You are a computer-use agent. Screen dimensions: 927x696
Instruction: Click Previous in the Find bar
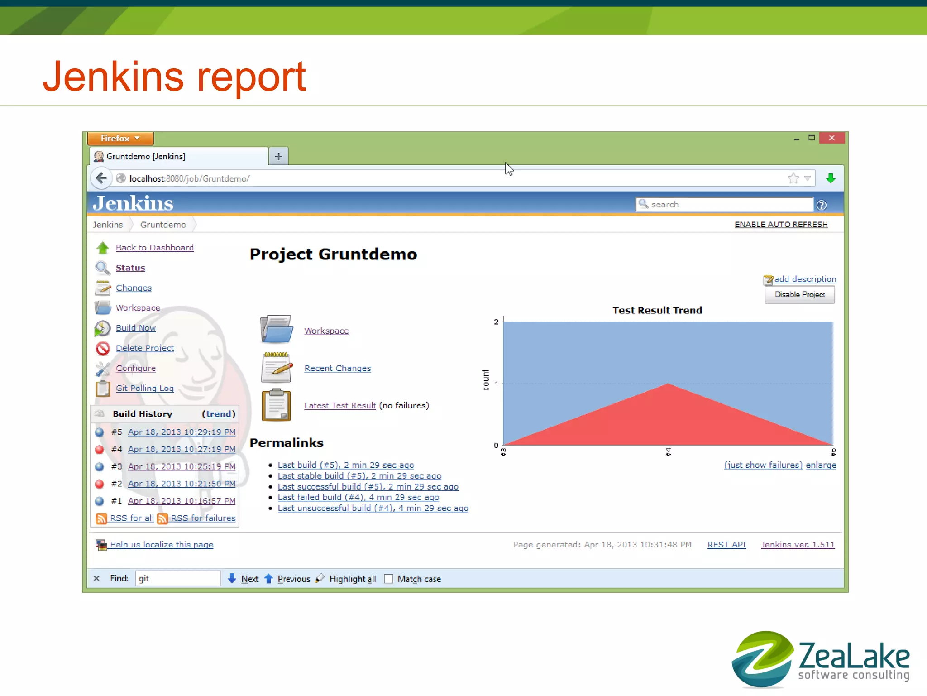tap(287, 579)
